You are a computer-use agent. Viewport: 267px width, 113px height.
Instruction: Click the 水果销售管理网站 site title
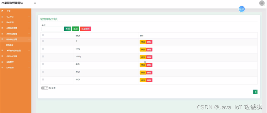(x=12, y=3)
